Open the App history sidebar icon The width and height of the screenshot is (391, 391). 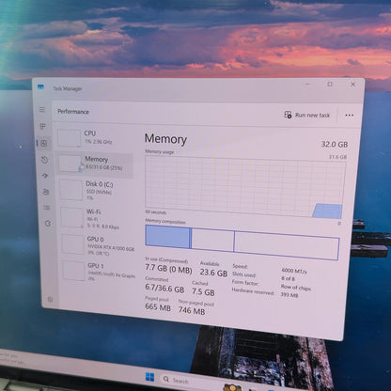pyautogui.click(x=45, y=160)
